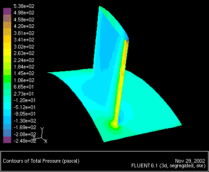The width and height of the screenshot is (209, 172).
Task: Click the 'Nov 29, 2002' date text
Action: (x=190, y=161)
